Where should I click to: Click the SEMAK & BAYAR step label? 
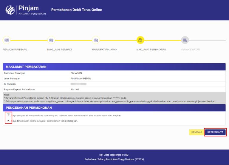tap(190, 50)
